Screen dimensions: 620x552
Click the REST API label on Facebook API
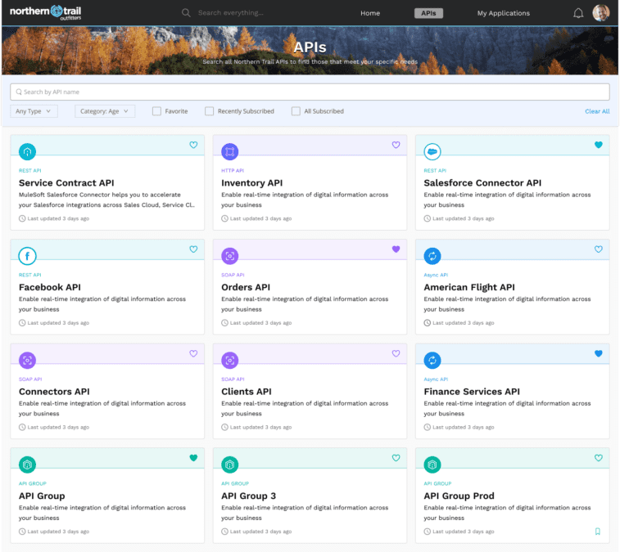30,275
